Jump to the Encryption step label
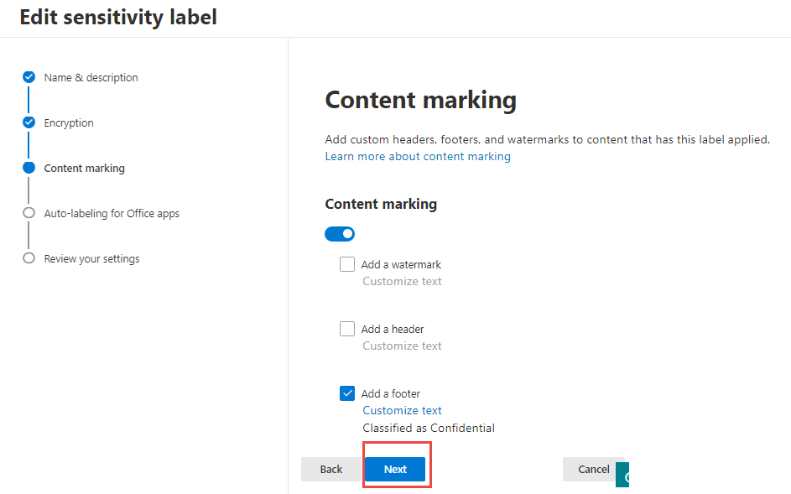The width and height of the screenshot is (791, 494). pyautogui.click(x=69, y=122)
